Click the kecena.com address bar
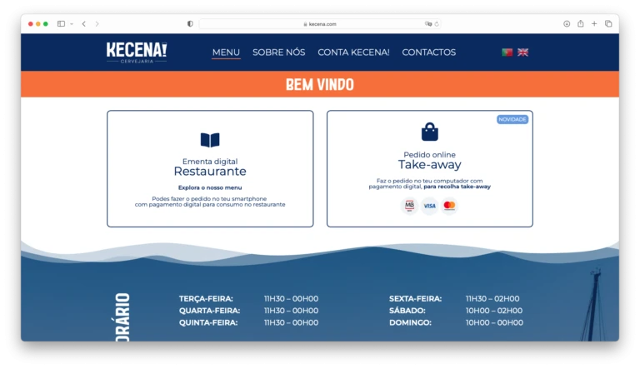Image resolution: width=640 pixels, height=369 pixels. (x=320, y=24)
